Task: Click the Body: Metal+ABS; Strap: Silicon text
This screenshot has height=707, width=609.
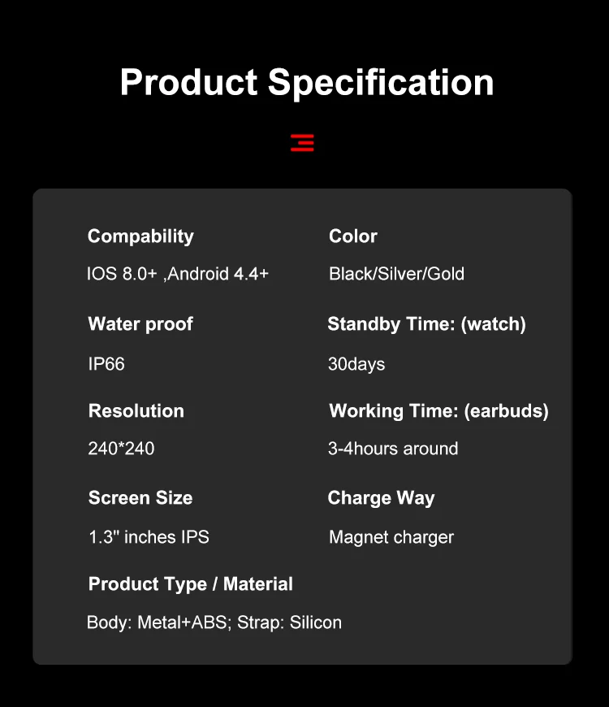Action: coord(214,623)
